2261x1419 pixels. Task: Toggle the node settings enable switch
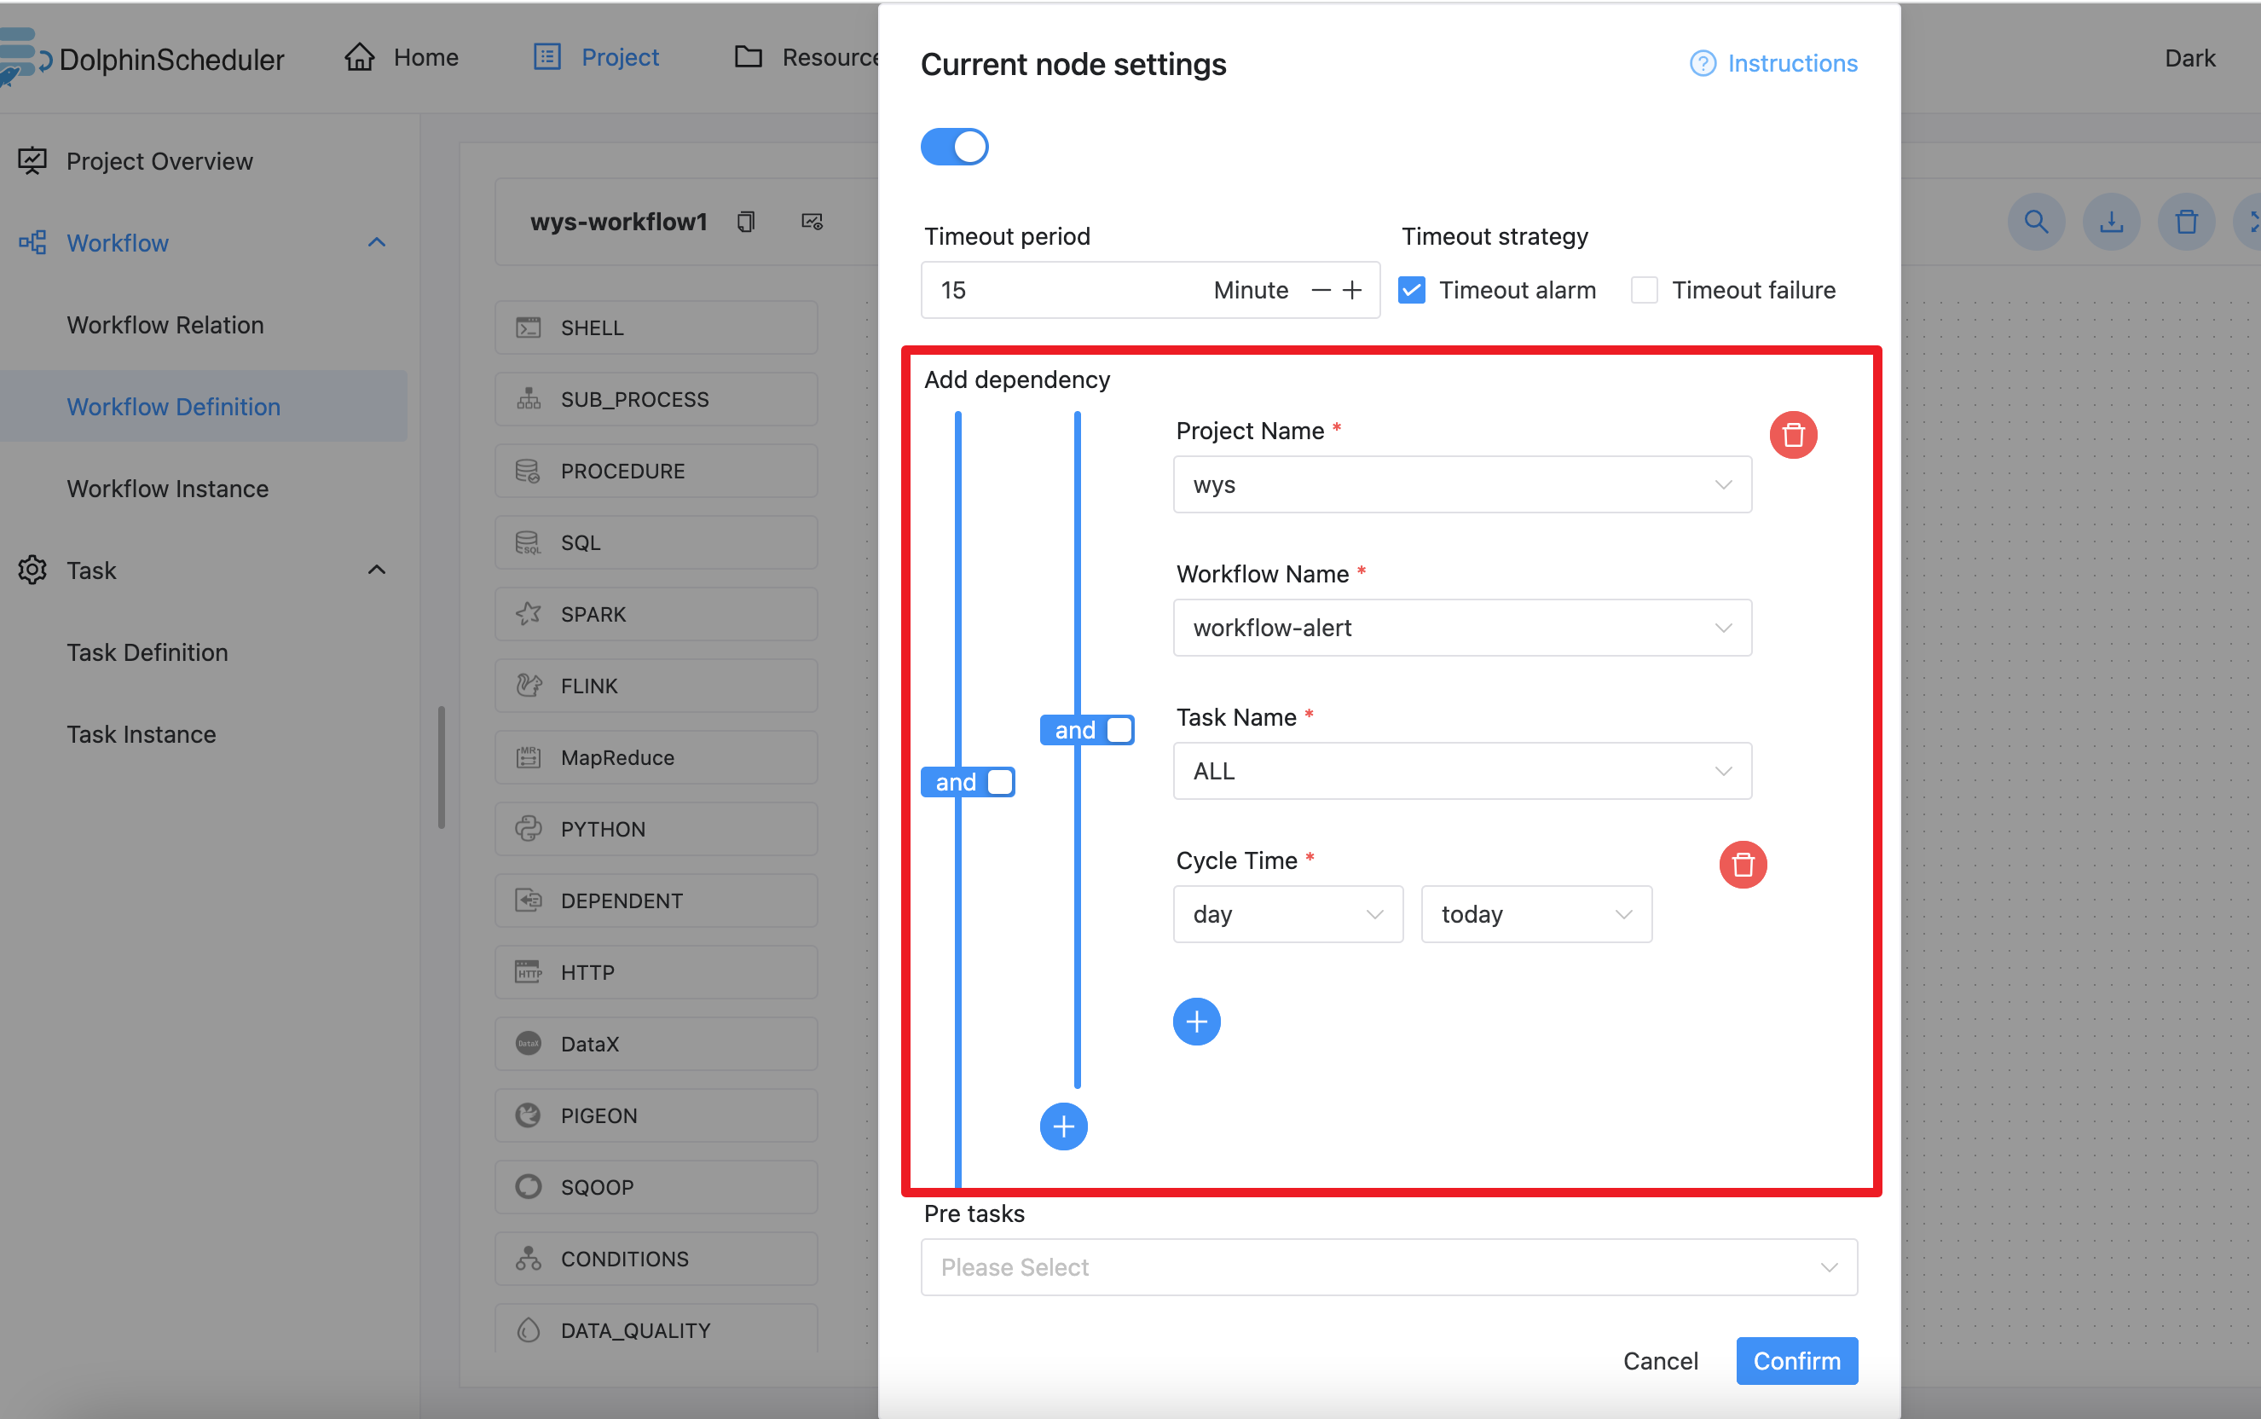point(953,147)
